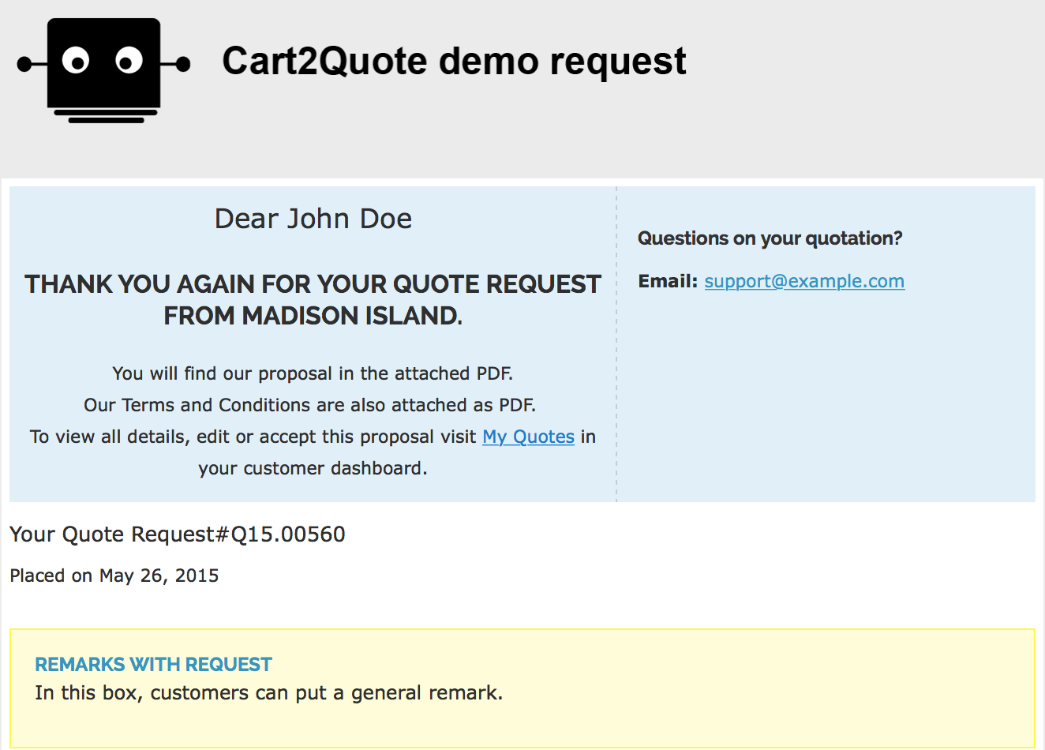Click the 'Cart2Quote demo request' heading
The width and height of the screenshot is (1045, 750).
click(454, 61)
